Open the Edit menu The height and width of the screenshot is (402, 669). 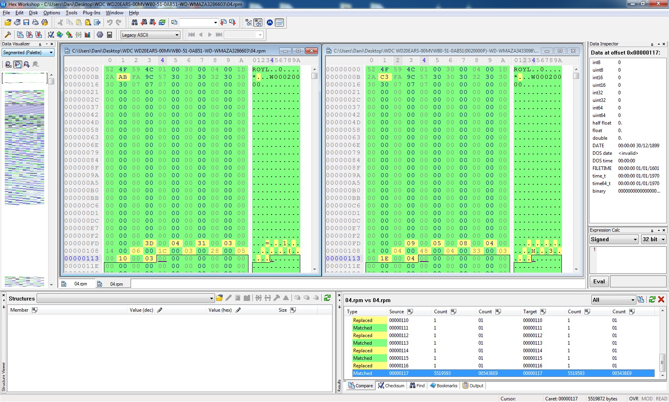[20, 13]
